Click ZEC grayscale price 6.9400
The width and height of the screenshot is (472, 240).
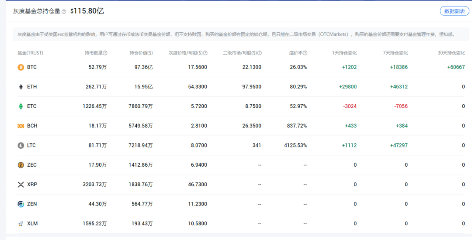tap(199, 165)
